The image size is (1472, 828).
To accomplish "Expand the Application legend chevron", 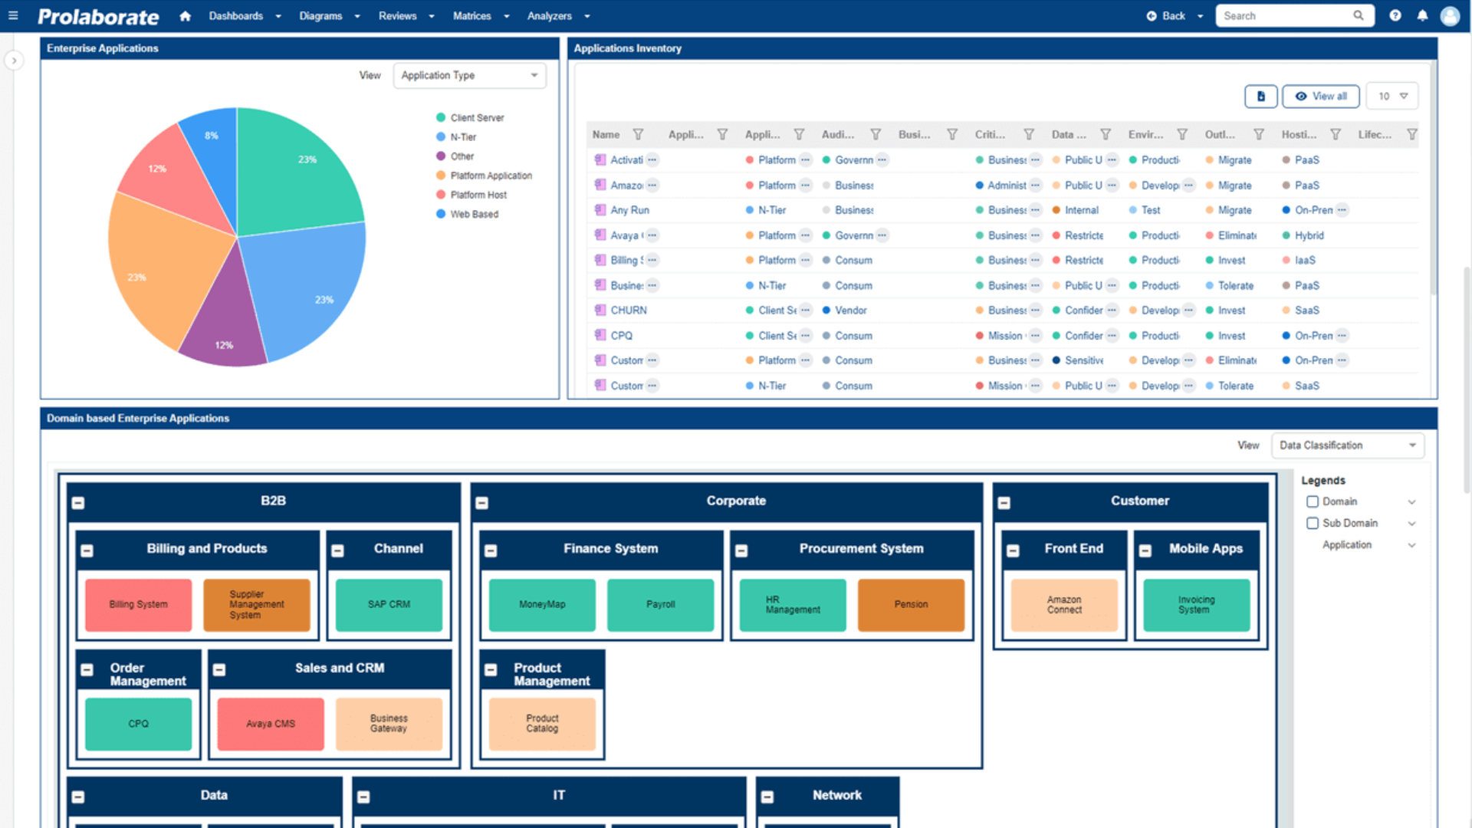I will (x=1412, y=545).
